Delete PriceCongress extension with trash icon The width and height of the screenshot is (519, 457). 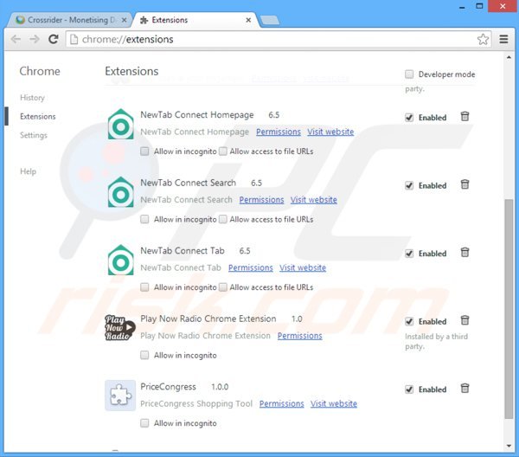coord(465,389)
